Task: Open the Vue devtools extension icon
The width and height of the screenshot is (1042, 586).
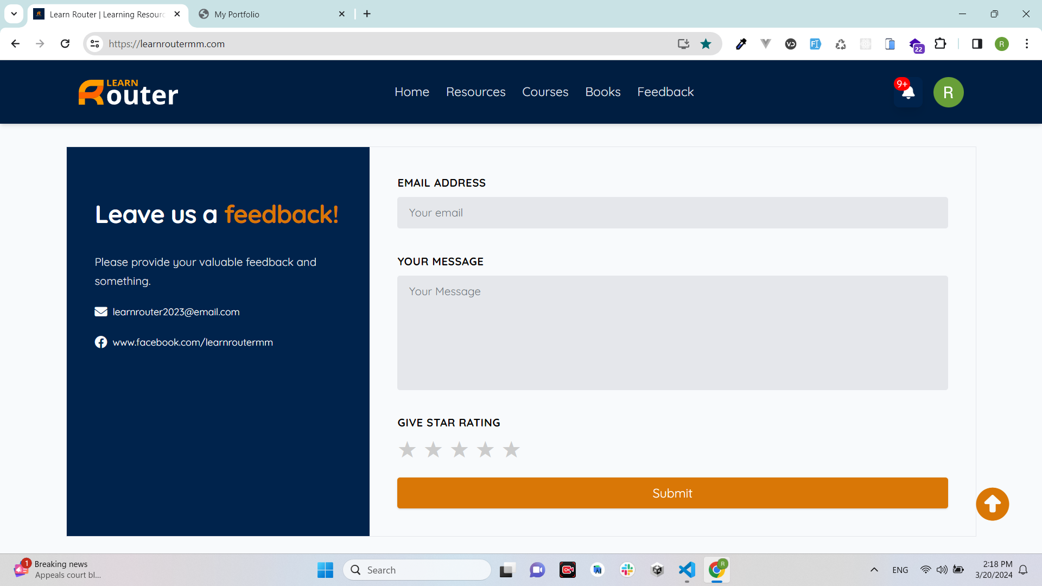Action: coord(766,44)
